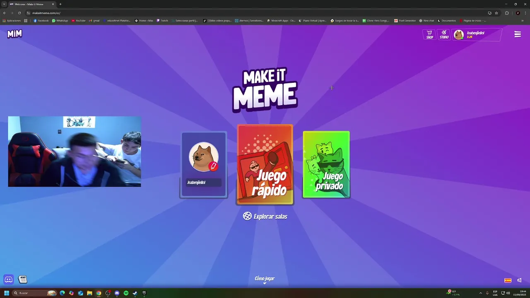530x298 pixels.
Task: Open Explorar salas link
Action: pyautogui.click(x=265, y=216)
